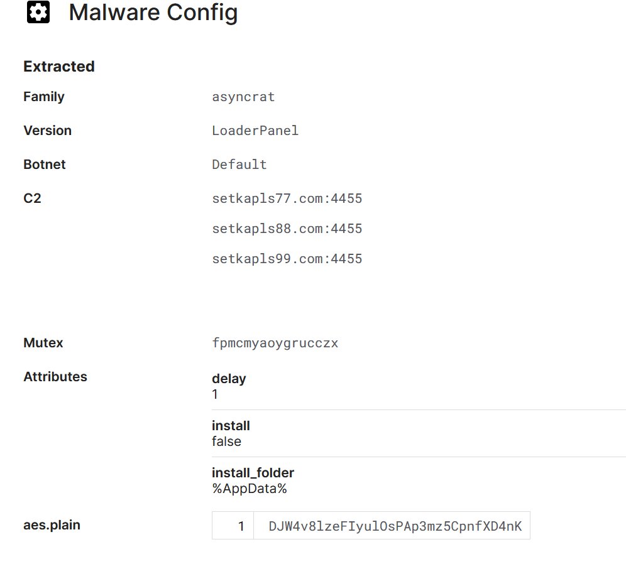Click the LoaderPanel version value
Viewport: 626px width, 569px height.
[255, 131]
